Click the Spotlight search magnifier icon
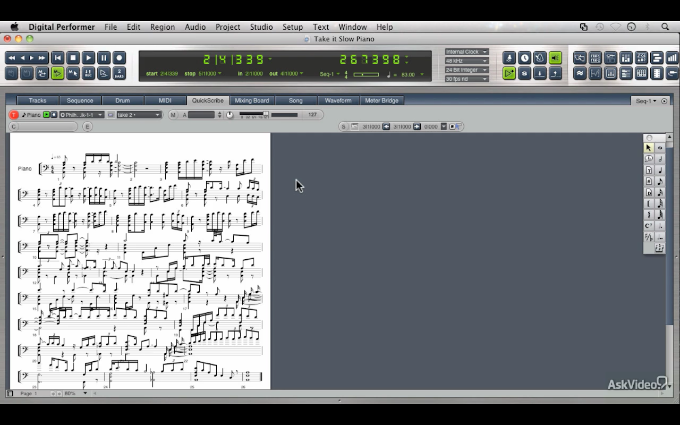The height and width of the screenshot is (425, 680). pyautogui.click(x=665, y=27)
